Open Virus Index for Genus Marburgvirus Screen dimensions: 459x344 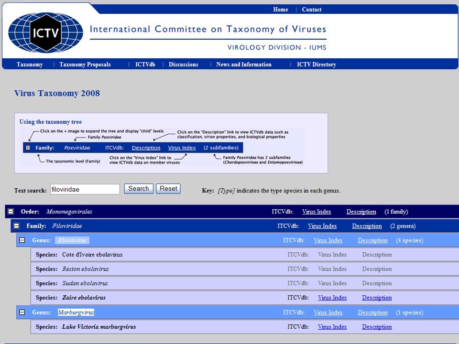(x=328, y=312)
